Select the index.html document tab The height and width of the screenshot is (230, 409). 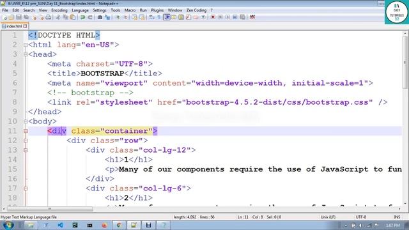[14, 26]
